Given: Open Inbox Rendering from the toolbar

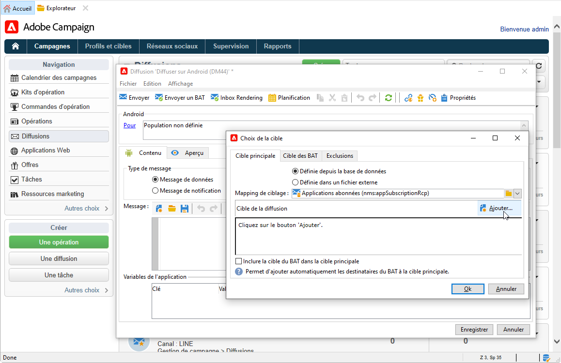Looking at the screenshot, I should (x=236, y=98).
